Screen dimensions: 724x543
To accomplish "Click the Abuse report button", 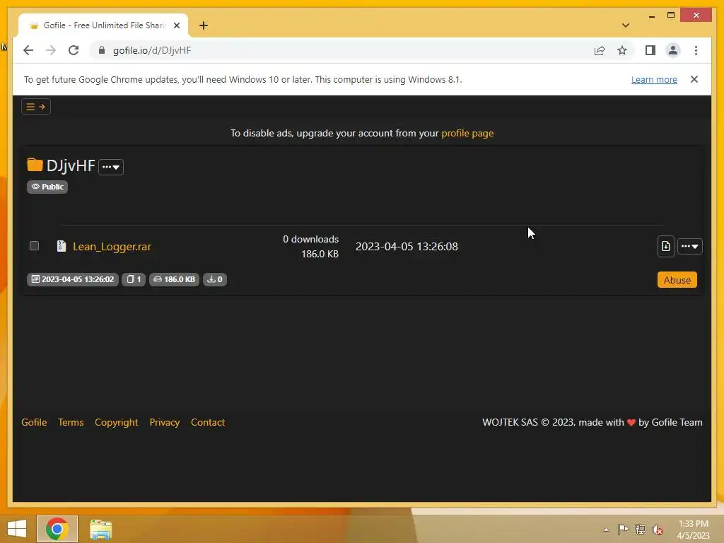I will [x=677, y=280].
